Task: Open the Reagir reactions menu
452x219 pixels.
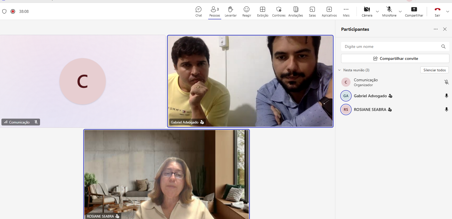Action: point(246,11)
